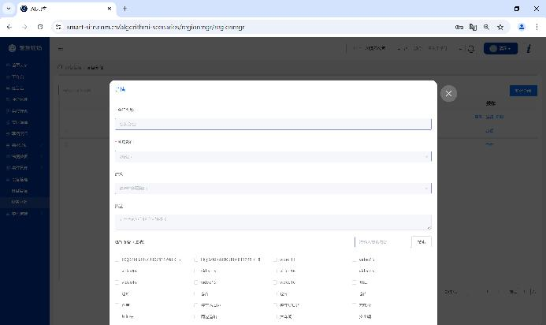Screen dimensions: 546x325
Task: Open the Chrome three-dot menu
Action: pyautogui.click(x=537, y=27)
